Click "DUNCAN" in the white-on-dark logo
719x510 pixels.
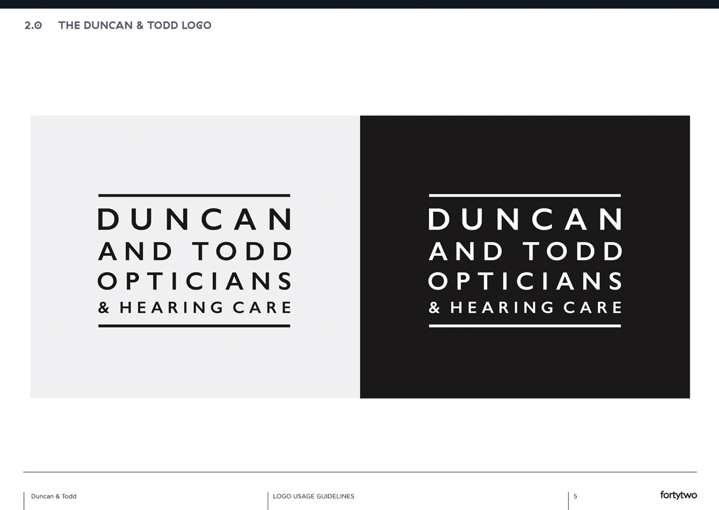[x=525, y=219]
